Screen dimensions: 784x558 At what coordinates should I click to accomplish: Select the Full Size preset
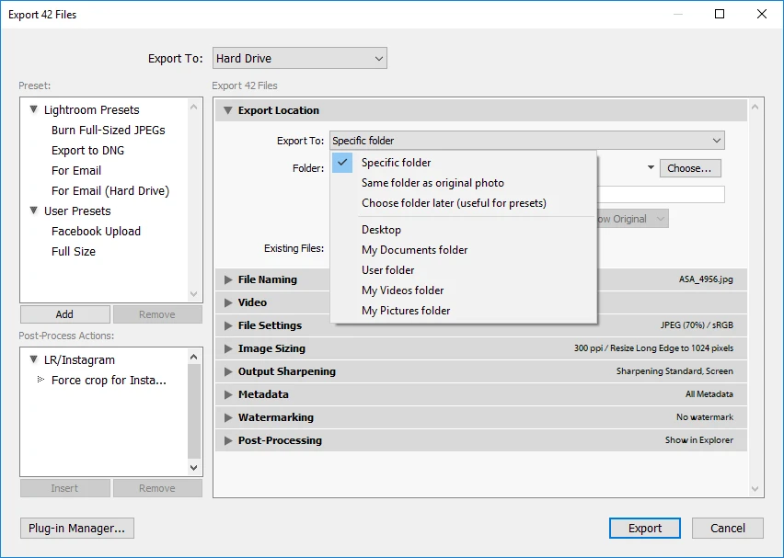coord(74,252)
